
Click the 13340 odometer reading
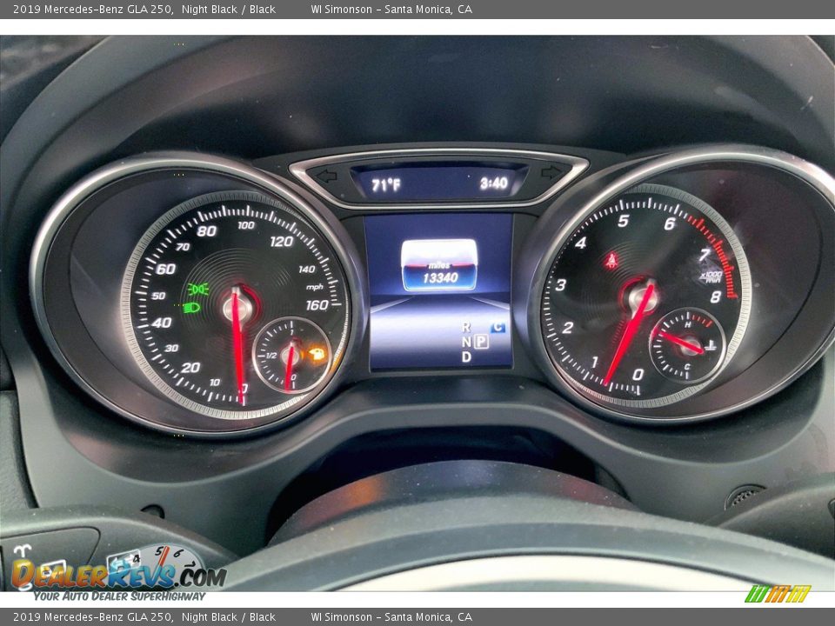coord(440,278)
